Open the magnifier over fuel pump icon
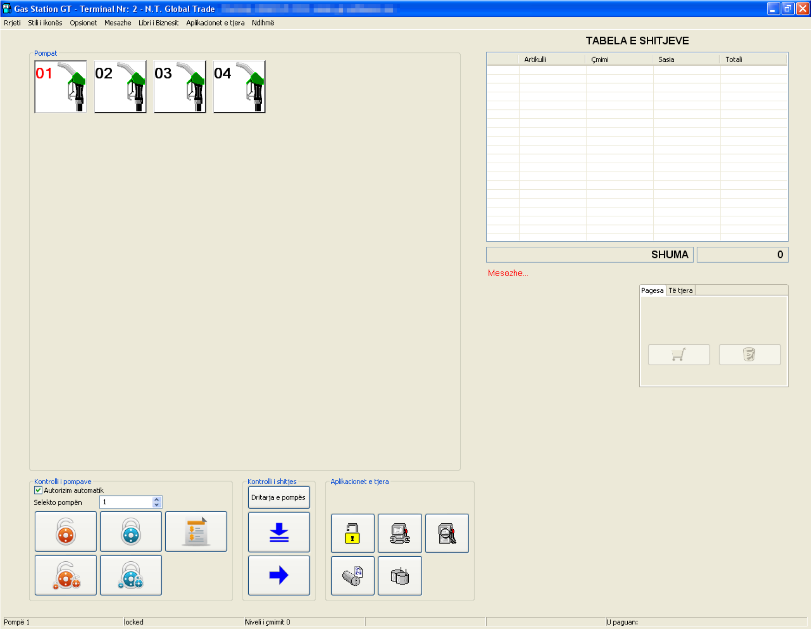This screenshot has width=811, height=629. click(447, 533)
